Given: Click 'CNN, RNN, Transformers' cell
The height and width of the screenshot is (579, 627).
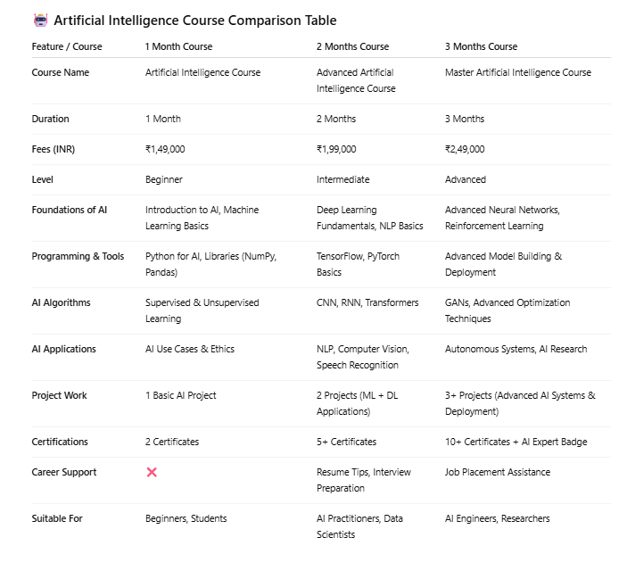Looking at the screenshot, I should (367, 302).
